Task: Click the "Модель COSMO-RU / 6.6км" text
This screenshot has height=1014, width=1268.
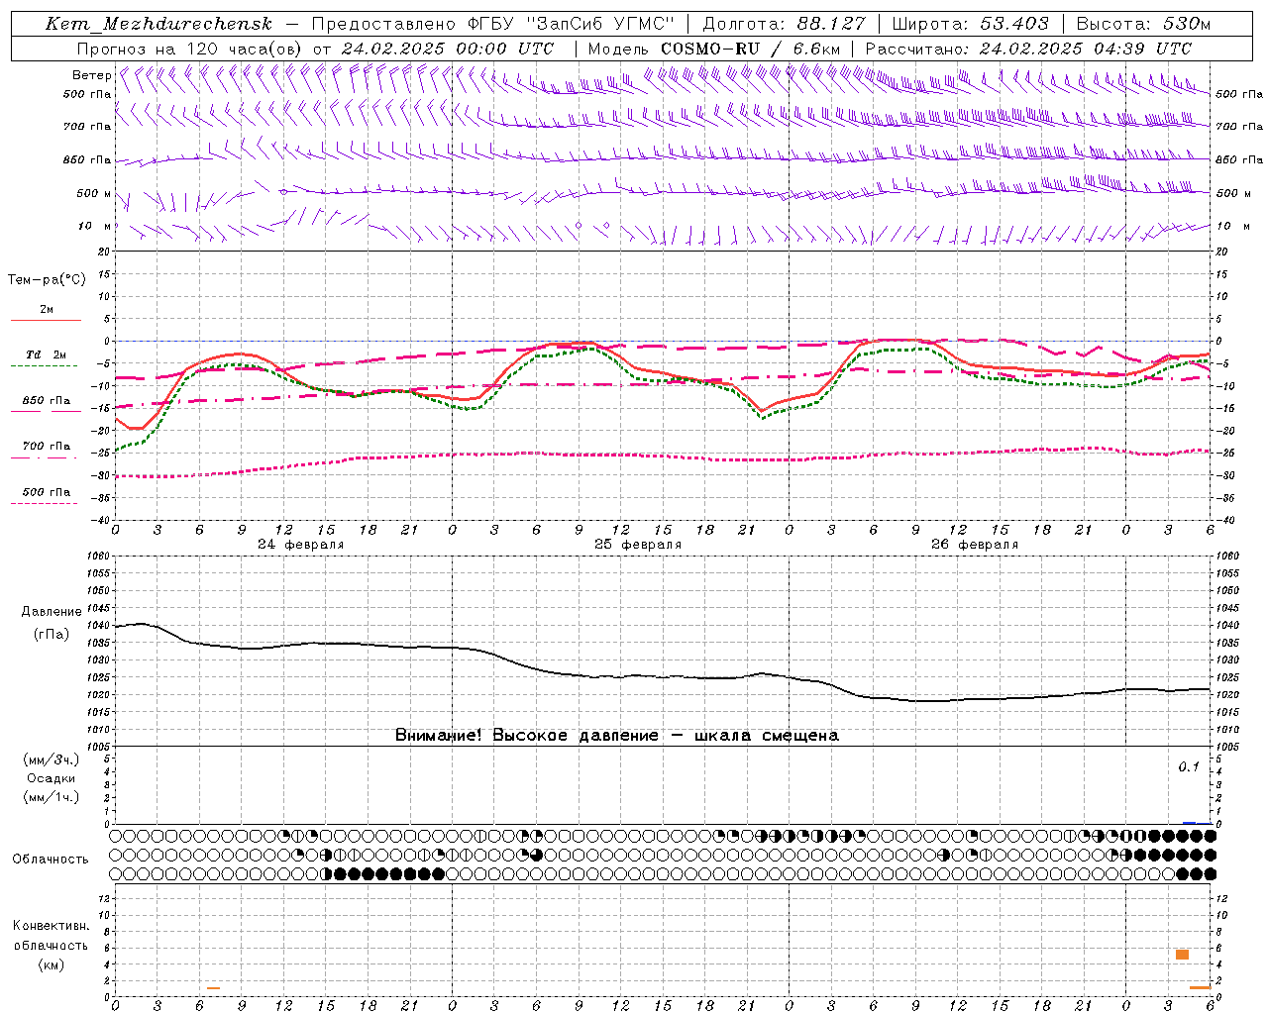Action: coord(714,49)
